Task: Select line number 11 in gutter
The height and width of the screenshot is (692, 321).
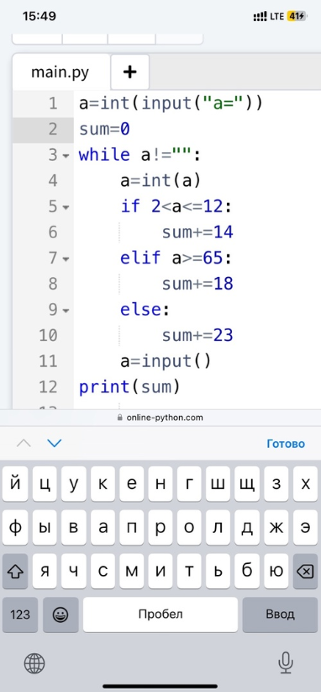Action: point(48,361)
